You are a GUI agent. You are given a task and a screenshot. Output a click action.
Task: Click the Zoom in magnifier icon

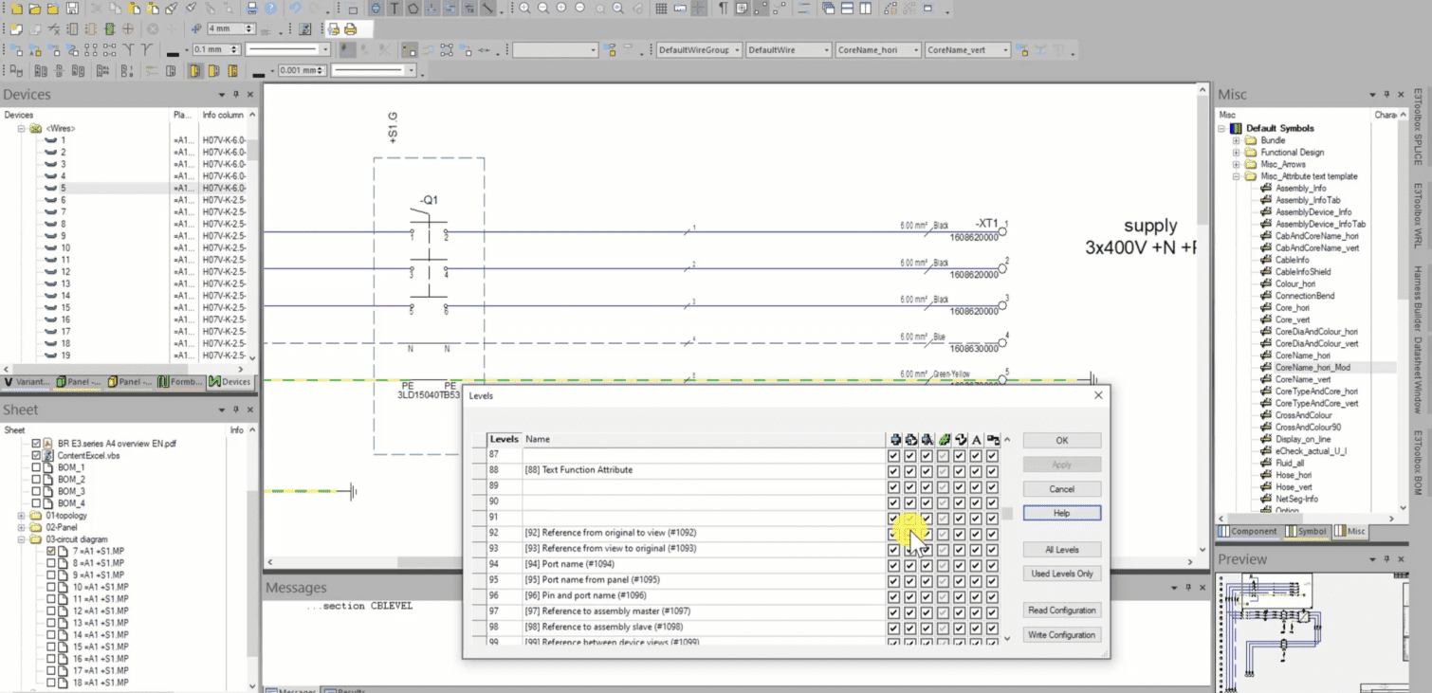tap(524, 8)
